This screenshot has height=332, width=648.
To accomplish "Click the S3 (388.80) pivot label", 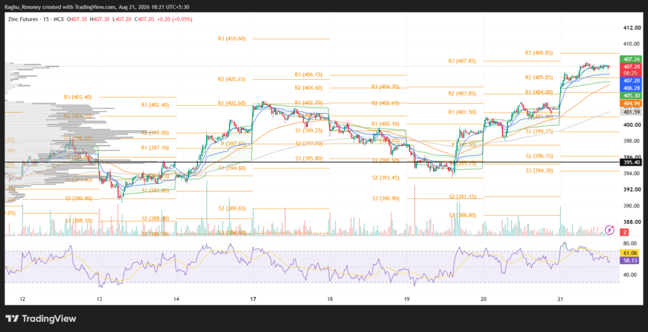I will point(462,215).
